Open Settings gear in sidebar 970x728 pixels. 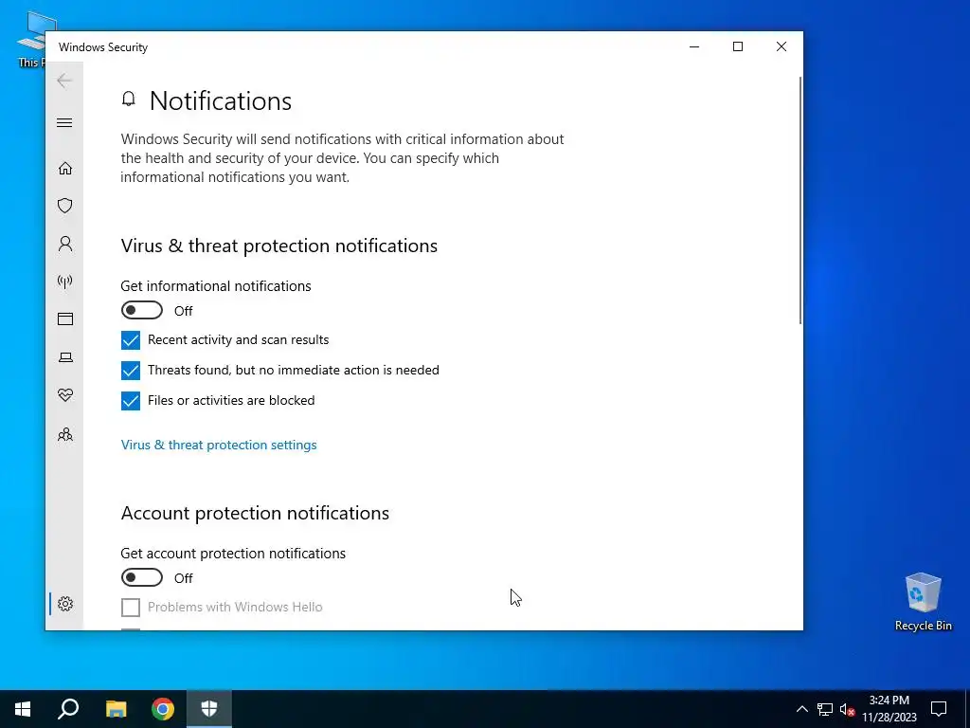point(65,604)
